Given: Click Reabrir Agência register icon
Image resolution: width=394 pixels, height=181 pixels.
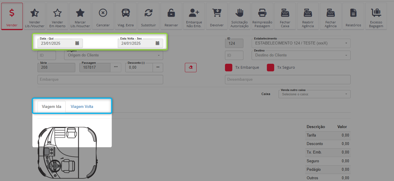Looking at the screenshot, I should click(308, 13).
